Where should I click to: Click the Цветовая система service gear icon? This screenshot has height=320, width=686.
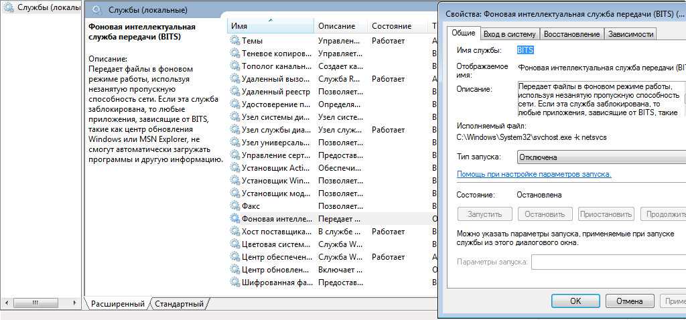click(x=235, y=244)
